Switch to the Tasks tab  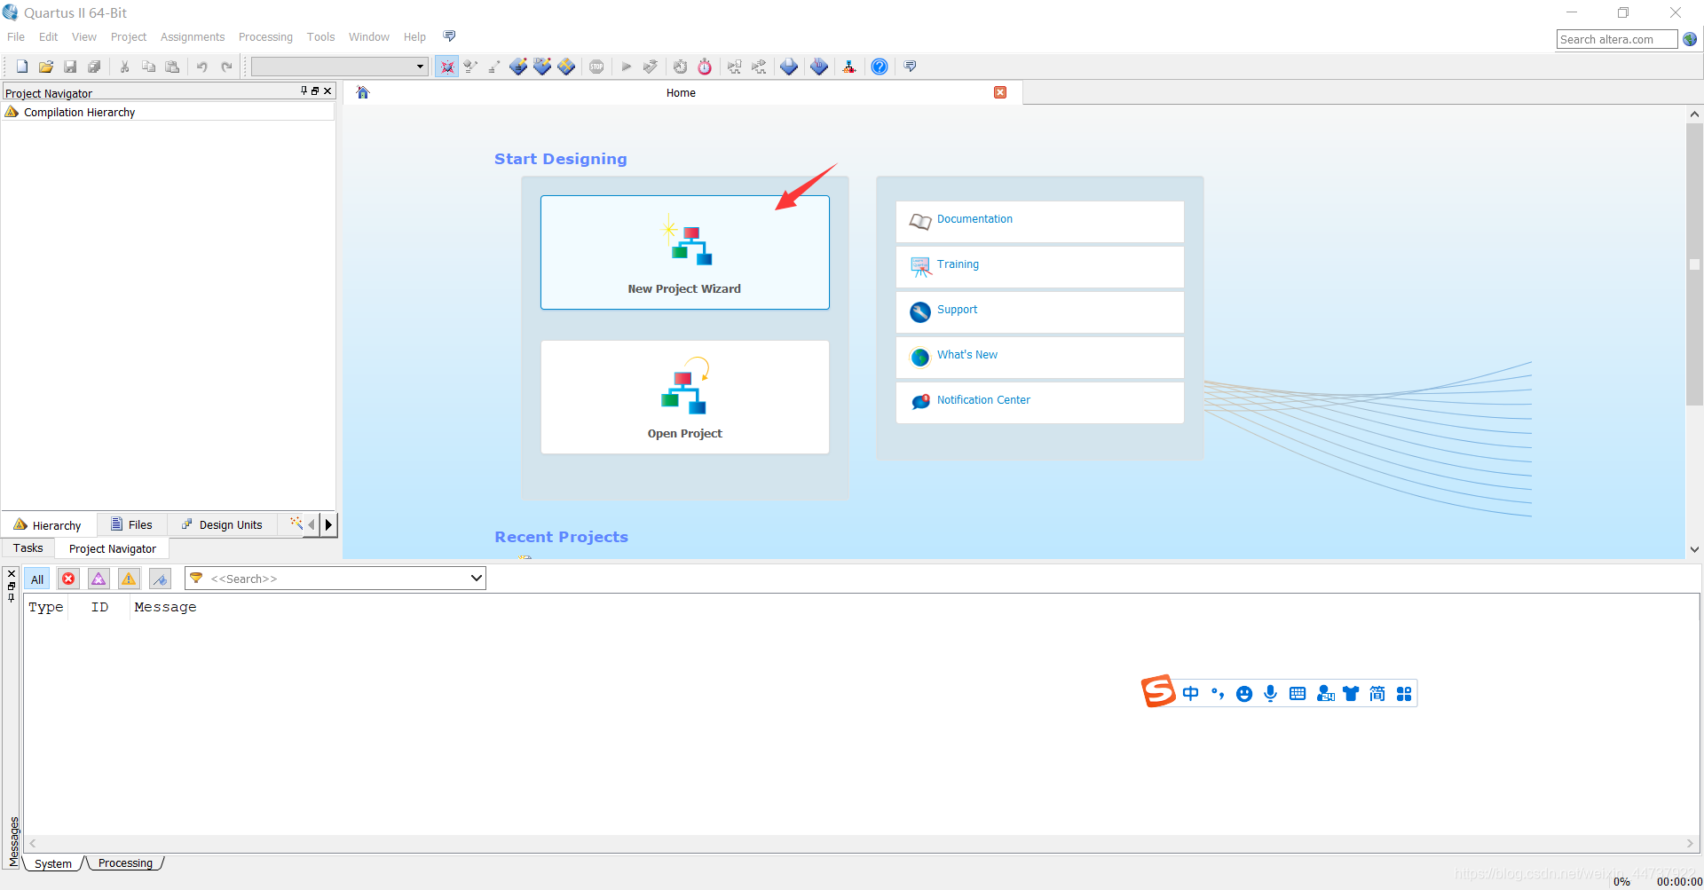pos(28,548)
